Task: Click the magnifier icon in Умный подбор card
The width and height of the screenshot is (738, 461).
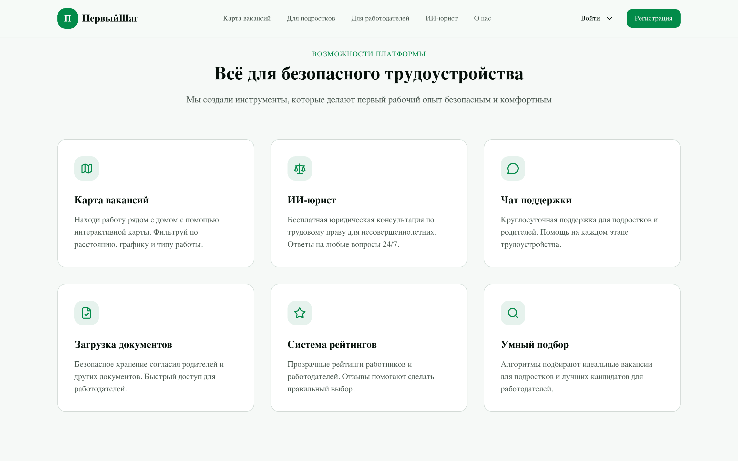Action: (x=513, y=313)
